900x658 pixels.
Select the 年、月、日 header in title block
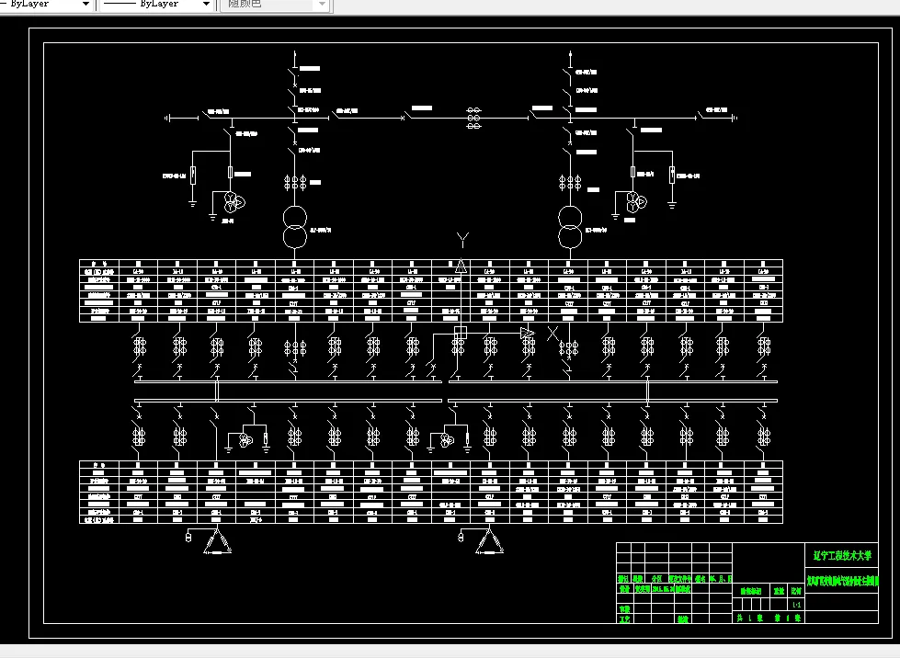721,579
